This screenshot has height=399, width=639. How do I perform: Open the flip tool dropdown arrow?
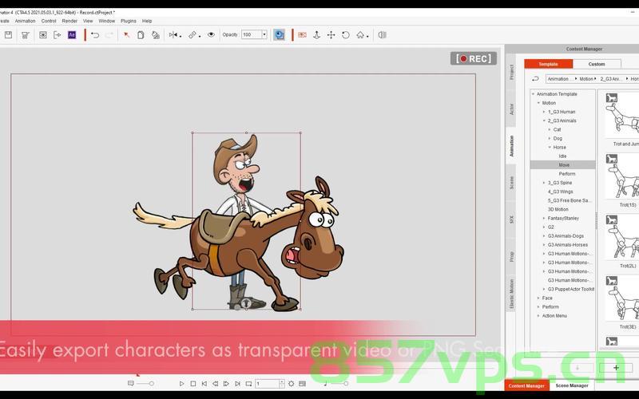tap(181, 36)
